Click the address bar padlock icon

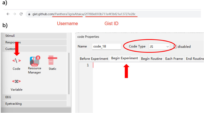pyautogui.click(x=29, y=14)
